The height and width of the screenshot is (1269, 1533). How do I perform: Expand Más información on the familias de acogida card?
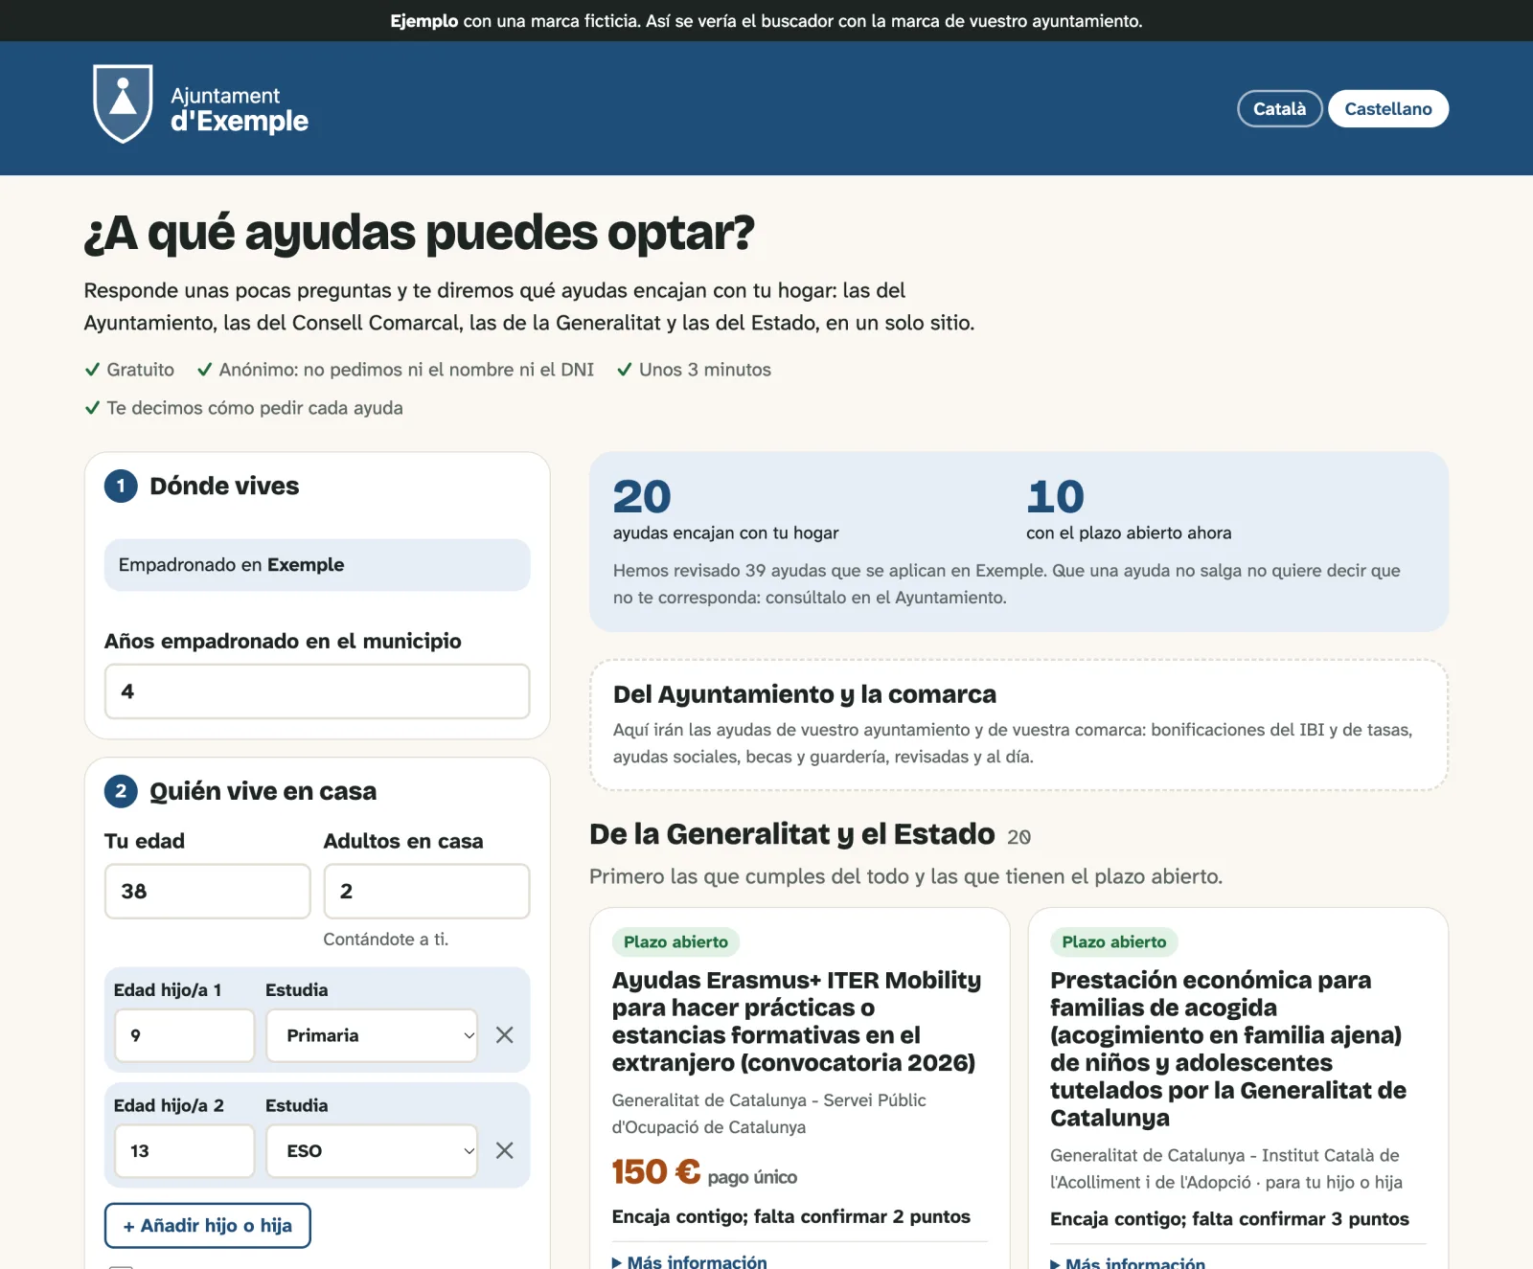pyautogui.click(x=1128, y=1263)
